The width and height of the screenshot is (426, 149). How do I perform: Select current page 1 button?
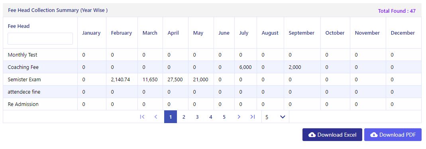coord(170,117)
